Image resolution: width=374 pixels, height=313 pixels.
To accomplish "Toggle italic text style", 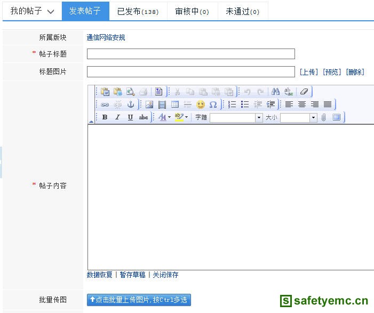I will (118, 117).
